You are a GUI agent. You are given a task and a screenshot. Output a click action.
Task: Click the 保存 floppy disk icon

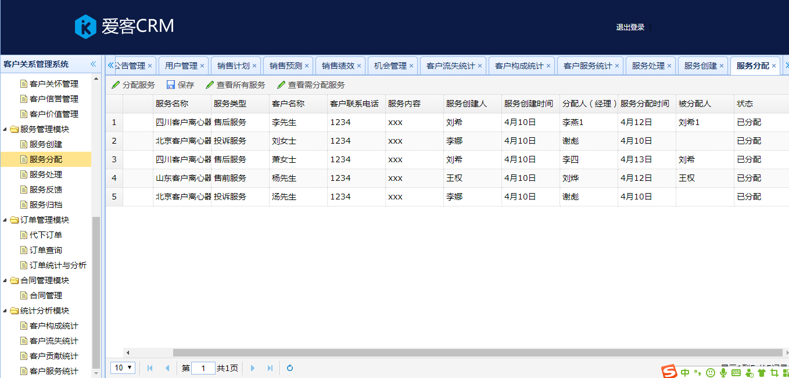[171, 85]
